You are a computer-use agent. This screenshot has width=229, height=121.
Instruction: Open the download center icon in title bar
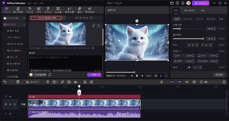pos(183,3)
